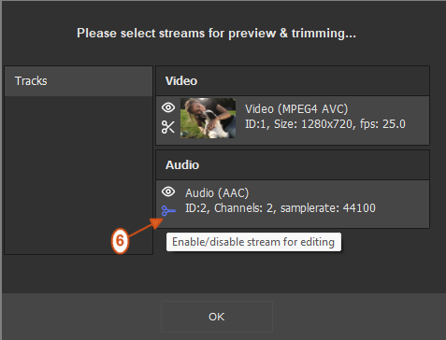Click the blue audio scissors icon
The height and width of the screenshot is (340, 446).
(168, 211)
